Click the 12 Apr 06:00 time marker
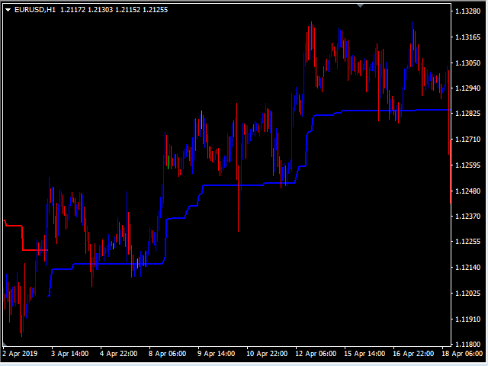This screenshot has height=366, width=488. coord(316,354)
